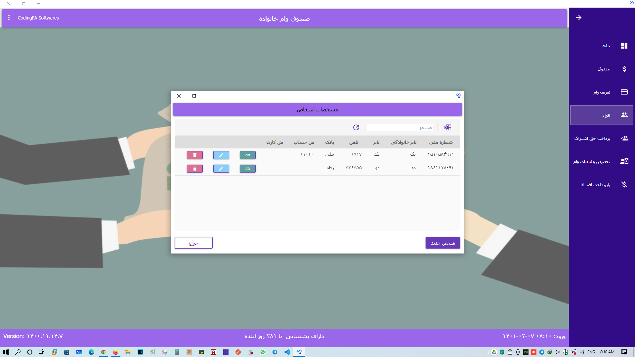Click the Excel export icon
This screenshot has height=357, width=635.
coord(448,128)
